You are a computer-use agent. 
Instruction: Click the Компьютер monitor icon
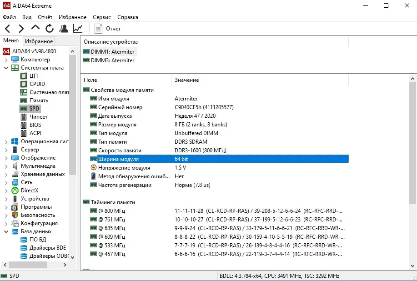point(15,59)
